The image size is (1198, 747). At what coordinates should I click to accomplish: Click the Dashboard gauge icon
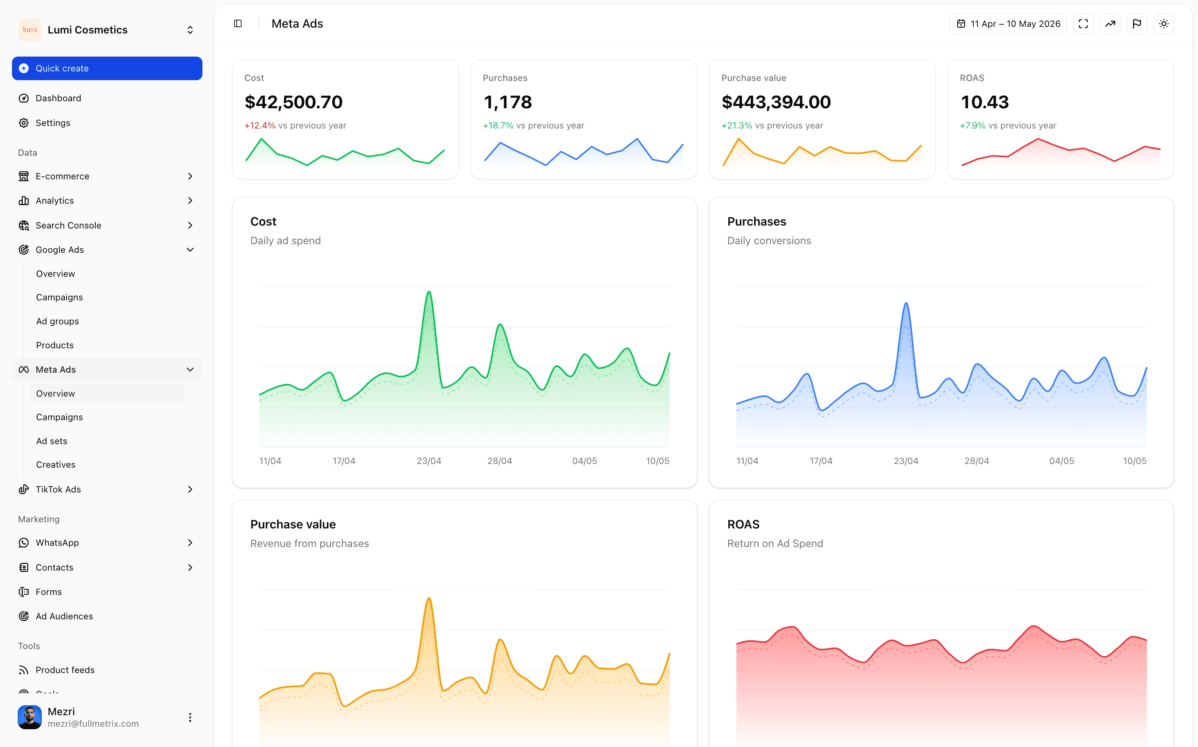point(24,98)
